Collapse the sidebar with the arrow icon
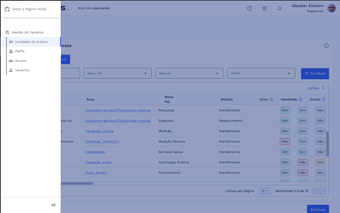 (53, 205)
